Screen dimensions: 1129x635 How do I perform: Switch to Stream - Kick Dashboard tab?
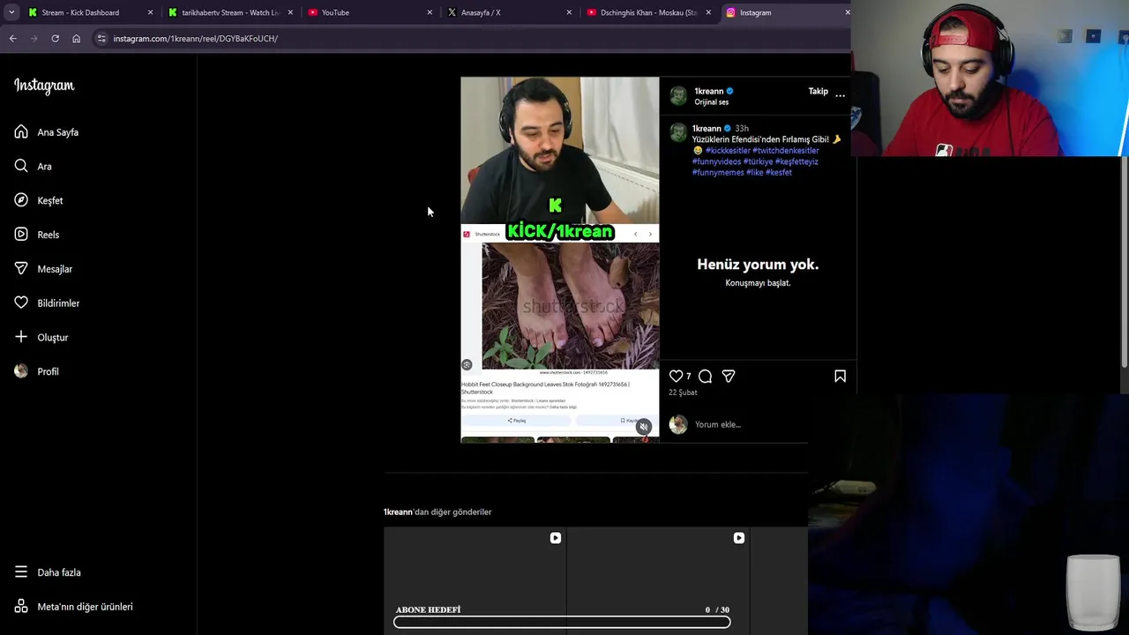80,12
